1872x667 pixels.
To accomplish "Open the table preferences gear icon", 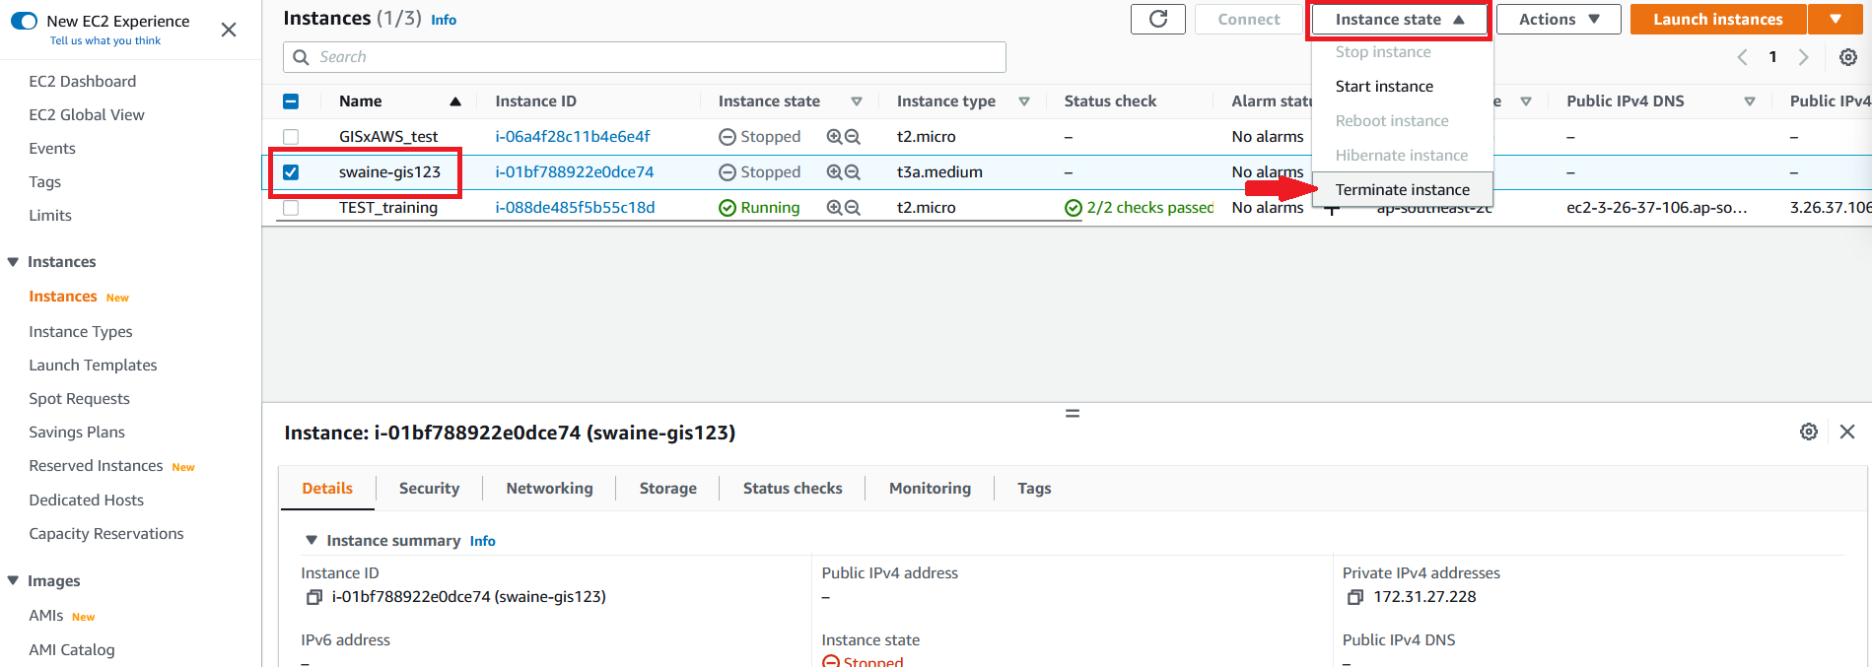I will pyautogui.click(x=1848, y=57).
